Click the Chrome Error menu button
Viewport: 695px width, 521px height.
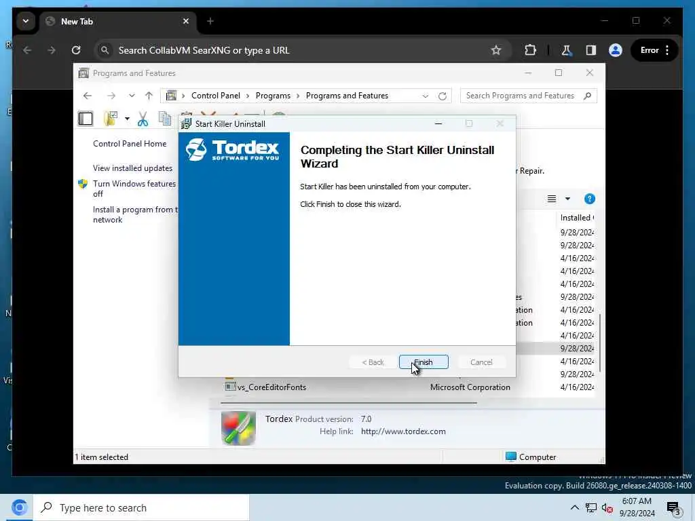click(x=655, y=50)
